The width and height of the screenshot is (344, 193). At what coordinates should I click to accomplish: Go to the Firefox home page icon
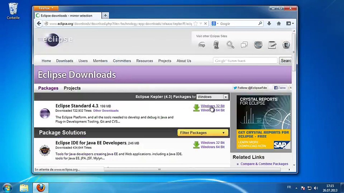click(x=279, y=24)
